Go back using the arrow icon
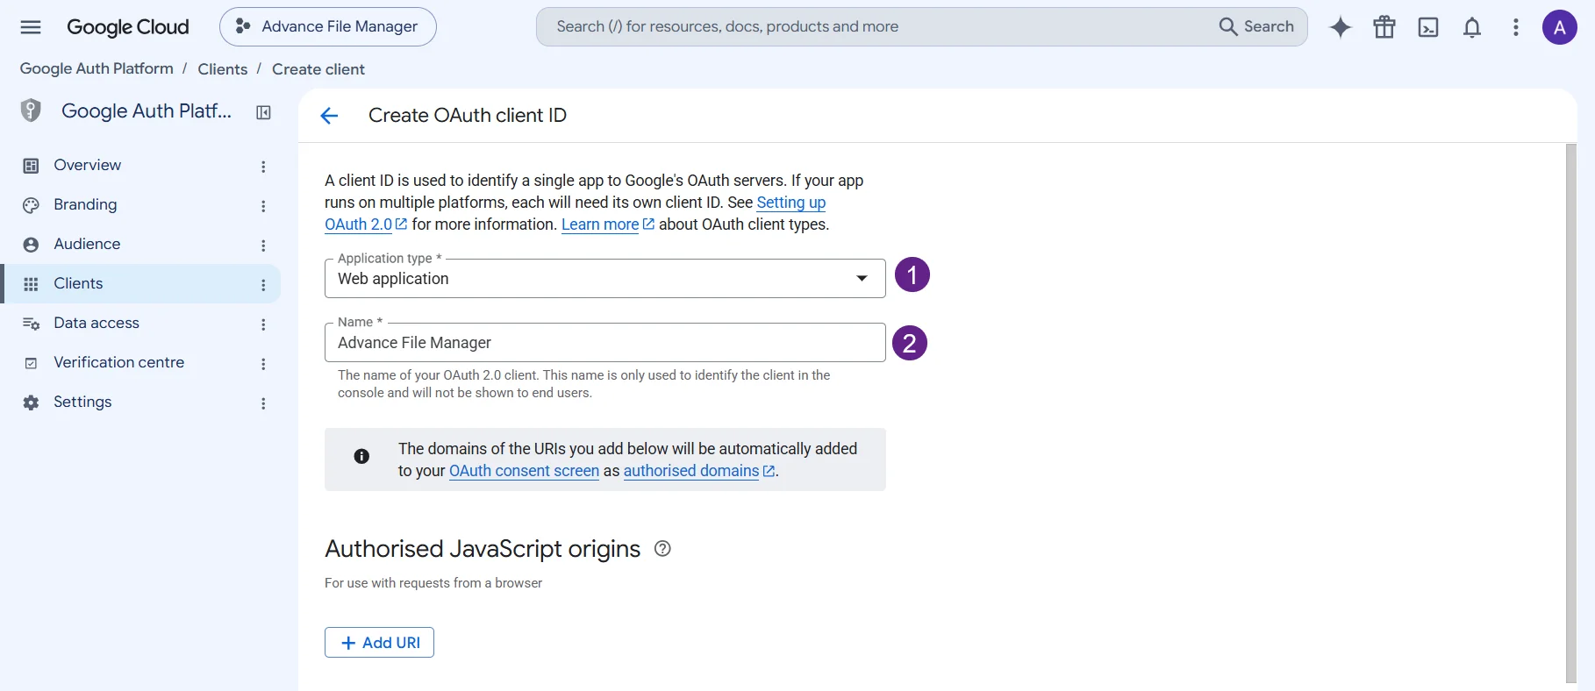1595x691 pixels. pyautogui.click(x=329, y=116)
